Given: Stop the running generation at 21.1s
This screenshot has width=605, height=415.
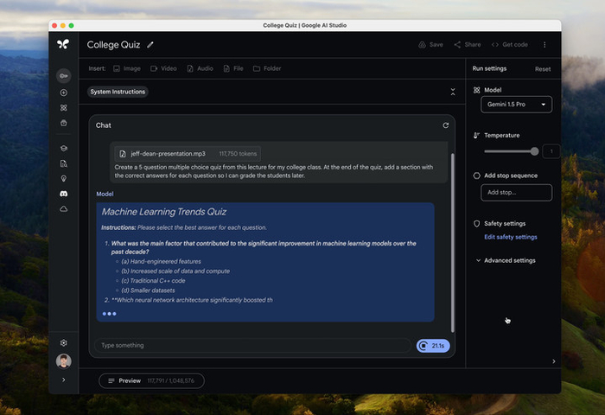Looking at the screenshot, I should (x=433, y=346).
